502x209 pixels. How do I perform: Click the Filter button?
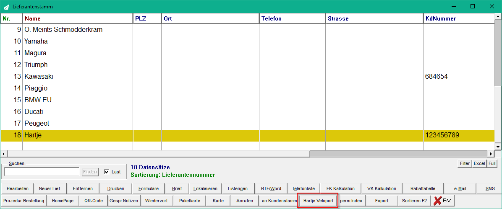point(465,163)
